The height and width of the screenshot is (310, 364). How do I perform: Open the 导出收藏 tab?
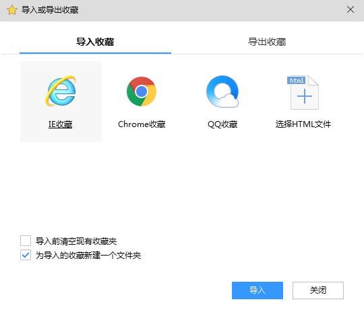point(267,42)
